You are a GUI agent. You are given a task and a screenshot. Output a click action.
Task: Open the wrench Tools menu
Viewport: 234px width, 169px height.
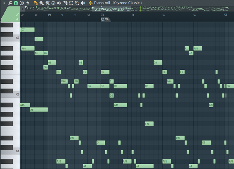[10, 3]
